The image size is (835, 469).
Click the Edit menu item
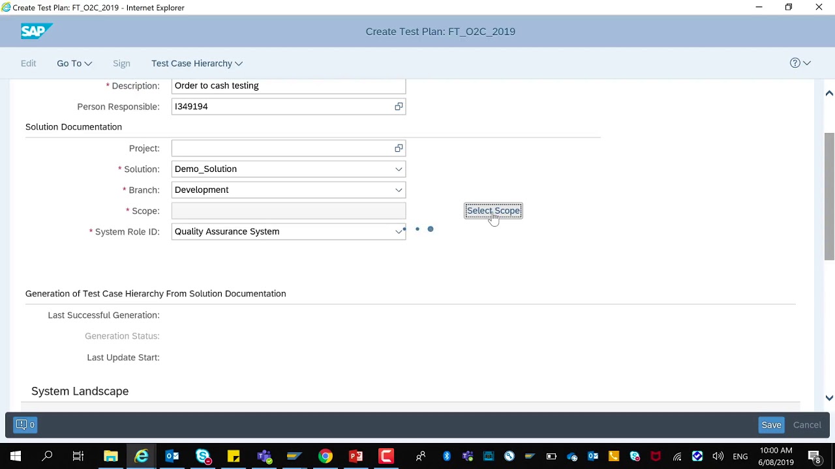28,63
